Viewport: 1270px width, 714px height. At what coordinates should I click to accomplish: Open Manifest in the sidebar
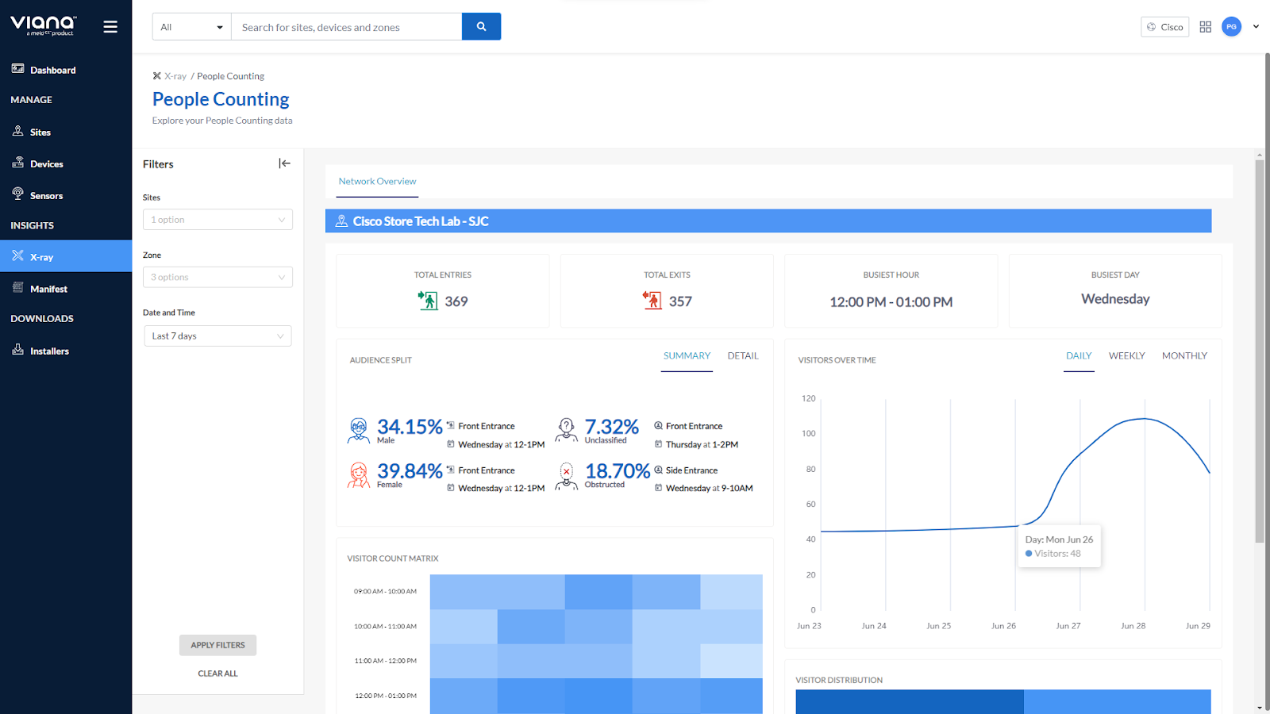(x=48, y=289)
